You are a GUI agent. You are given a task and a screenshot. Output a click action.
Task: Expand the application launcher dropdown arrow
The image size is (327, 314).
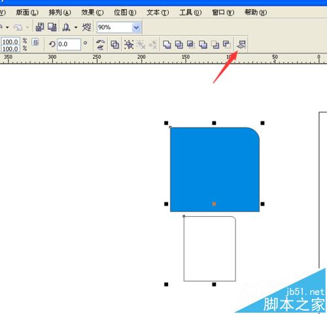click(x=76, y=27)
